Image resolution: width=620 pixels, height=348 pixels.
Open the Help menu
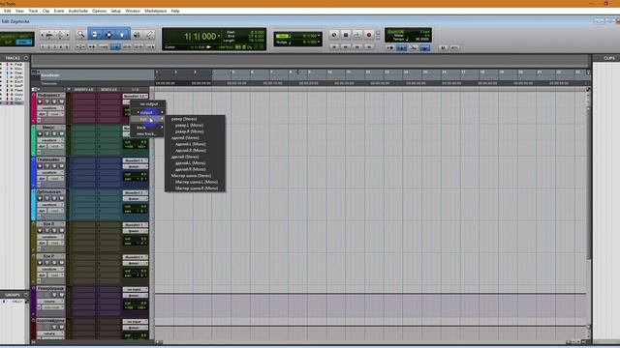pos(175,11)
